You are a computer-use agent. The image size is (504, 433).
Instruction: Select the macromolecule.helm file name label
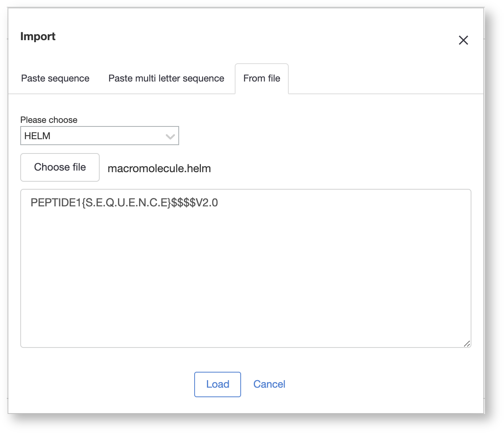pyautogui.click(x=159, y=168)
